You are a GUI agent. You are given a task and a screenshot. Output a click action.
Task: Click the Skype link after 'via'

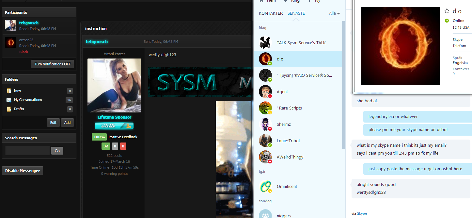click(x=362, y=213)
